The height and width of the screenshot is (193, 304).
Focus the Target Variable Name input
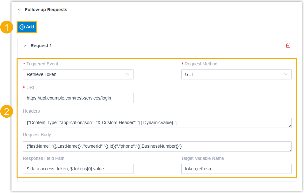236,169
